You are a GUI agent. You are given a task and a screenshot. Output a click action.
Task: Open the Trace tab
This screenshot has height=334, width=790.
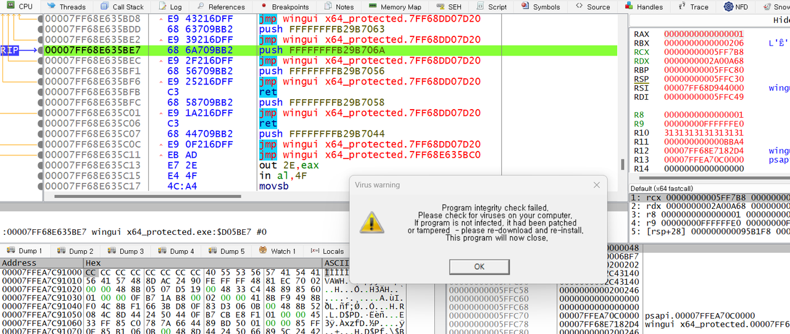pos(694,7)
